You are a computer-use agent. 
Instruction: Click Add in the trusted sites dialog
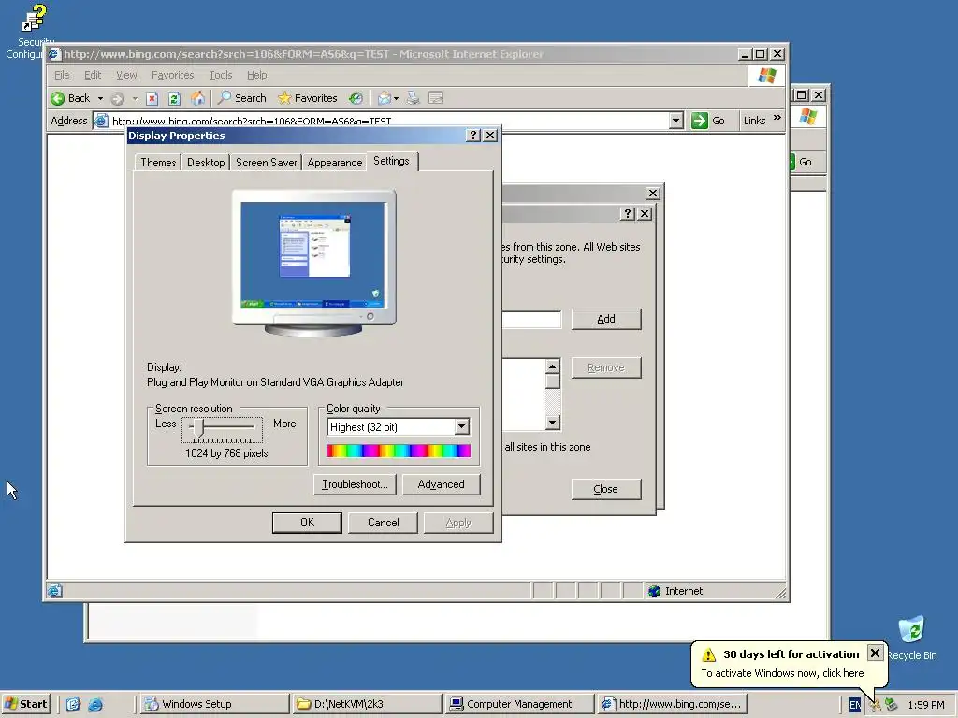coord(606,320)
